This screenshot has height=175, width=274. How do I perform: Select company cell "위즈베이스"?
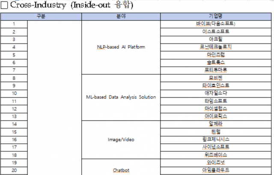[216, 155]
